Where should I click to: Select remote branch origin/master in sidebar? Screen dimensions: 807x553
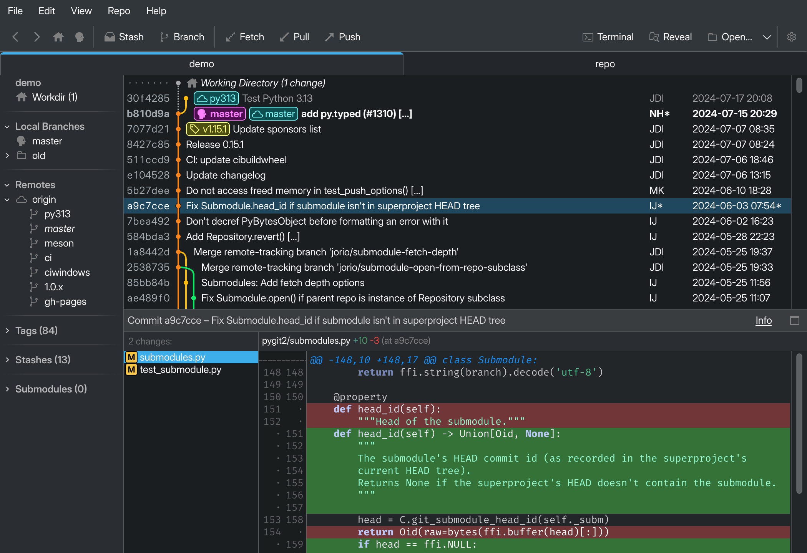61,228
